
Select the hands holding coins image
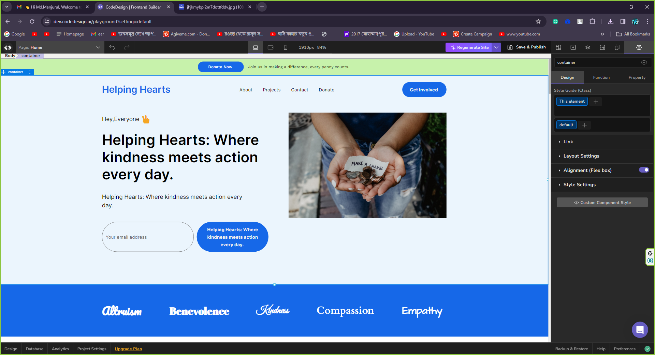tap(367, 165)
